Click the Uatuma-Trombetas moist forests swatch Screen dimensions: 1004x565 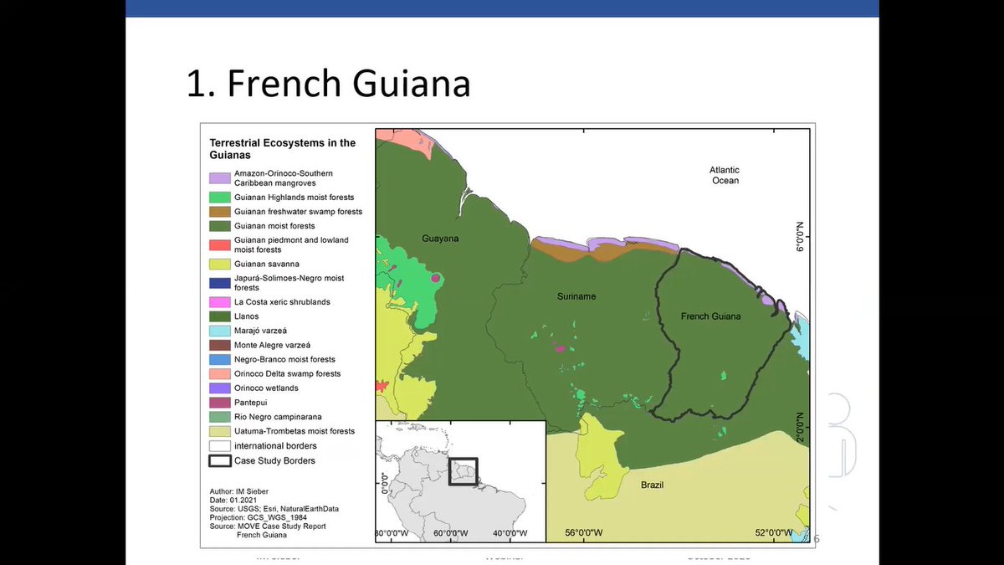(220, 431)
